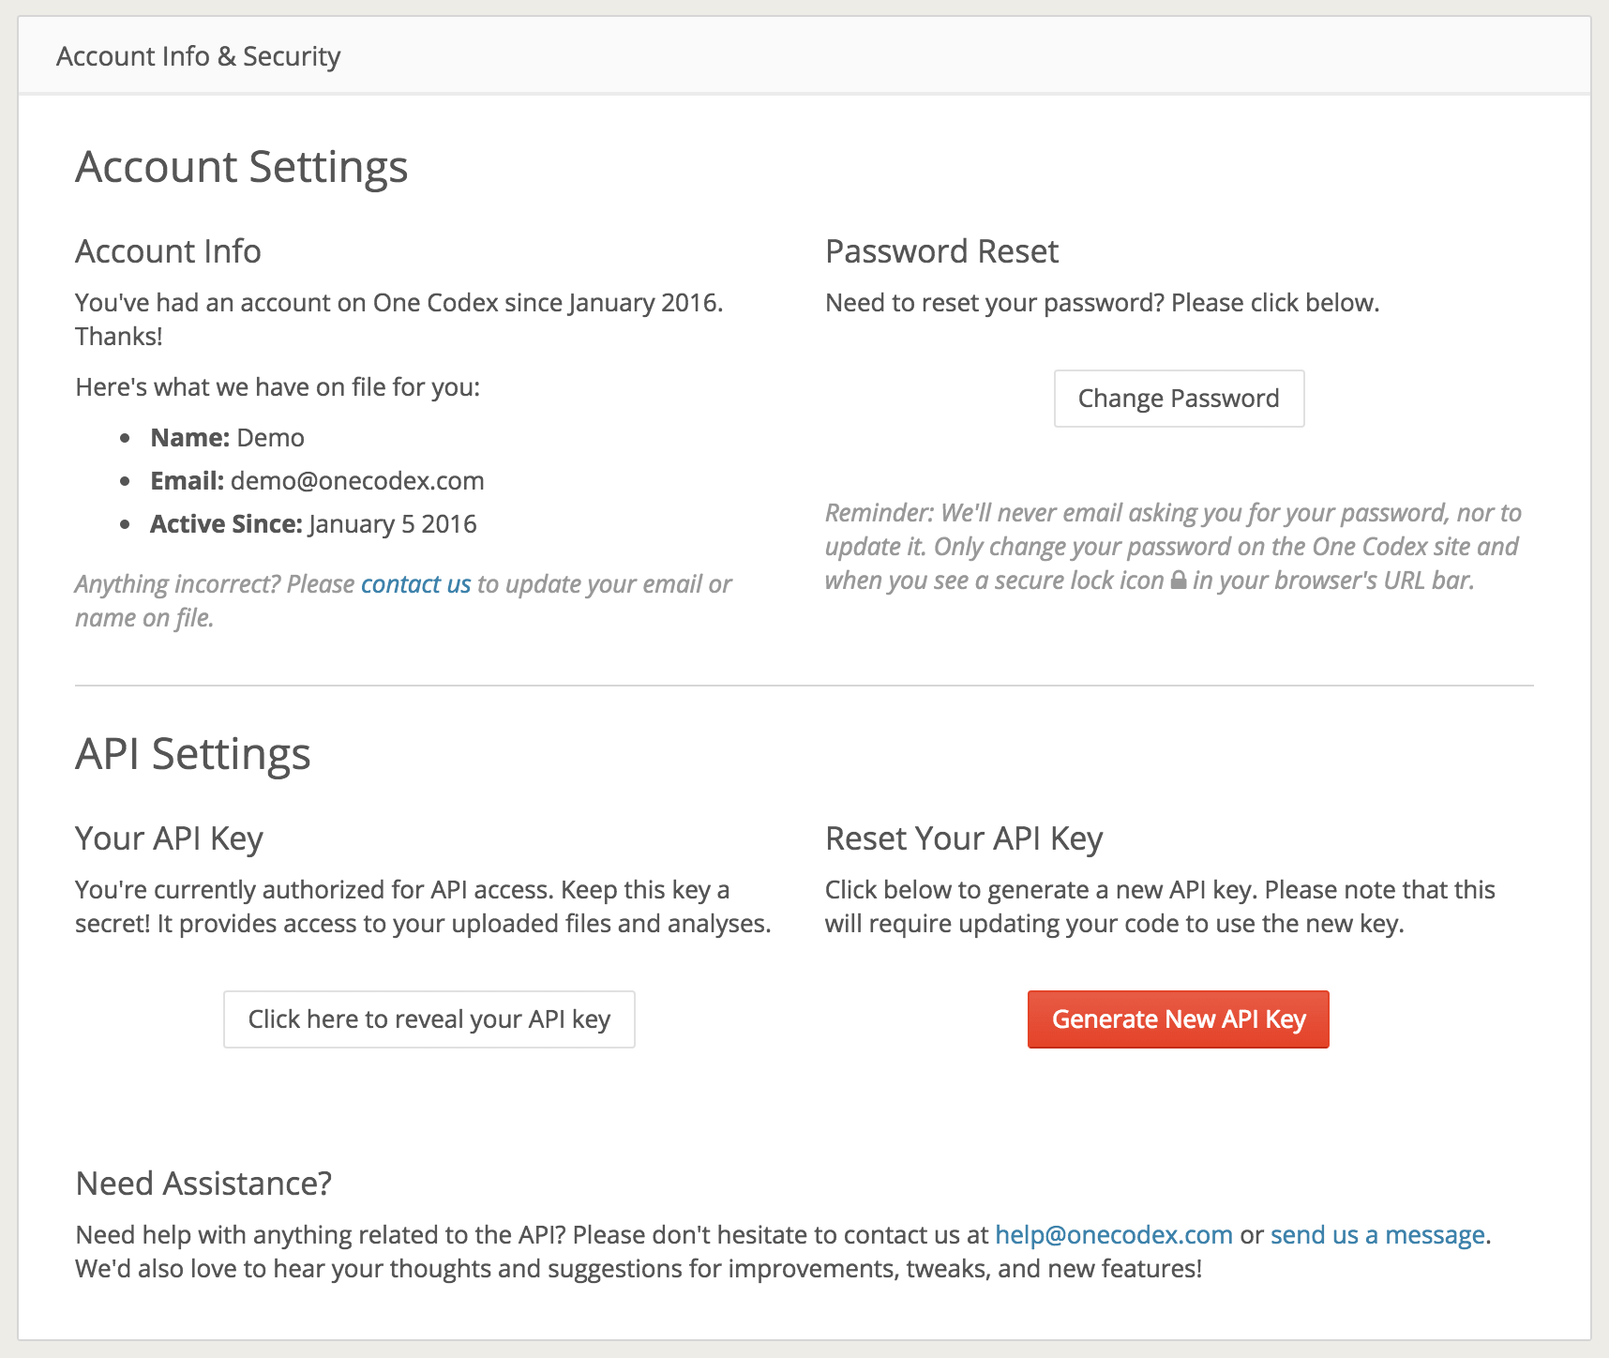This screenshot has width=1609, height=1358.
Task: Click the 'Your API Key' subheading
Action: [x=169, y=838]
